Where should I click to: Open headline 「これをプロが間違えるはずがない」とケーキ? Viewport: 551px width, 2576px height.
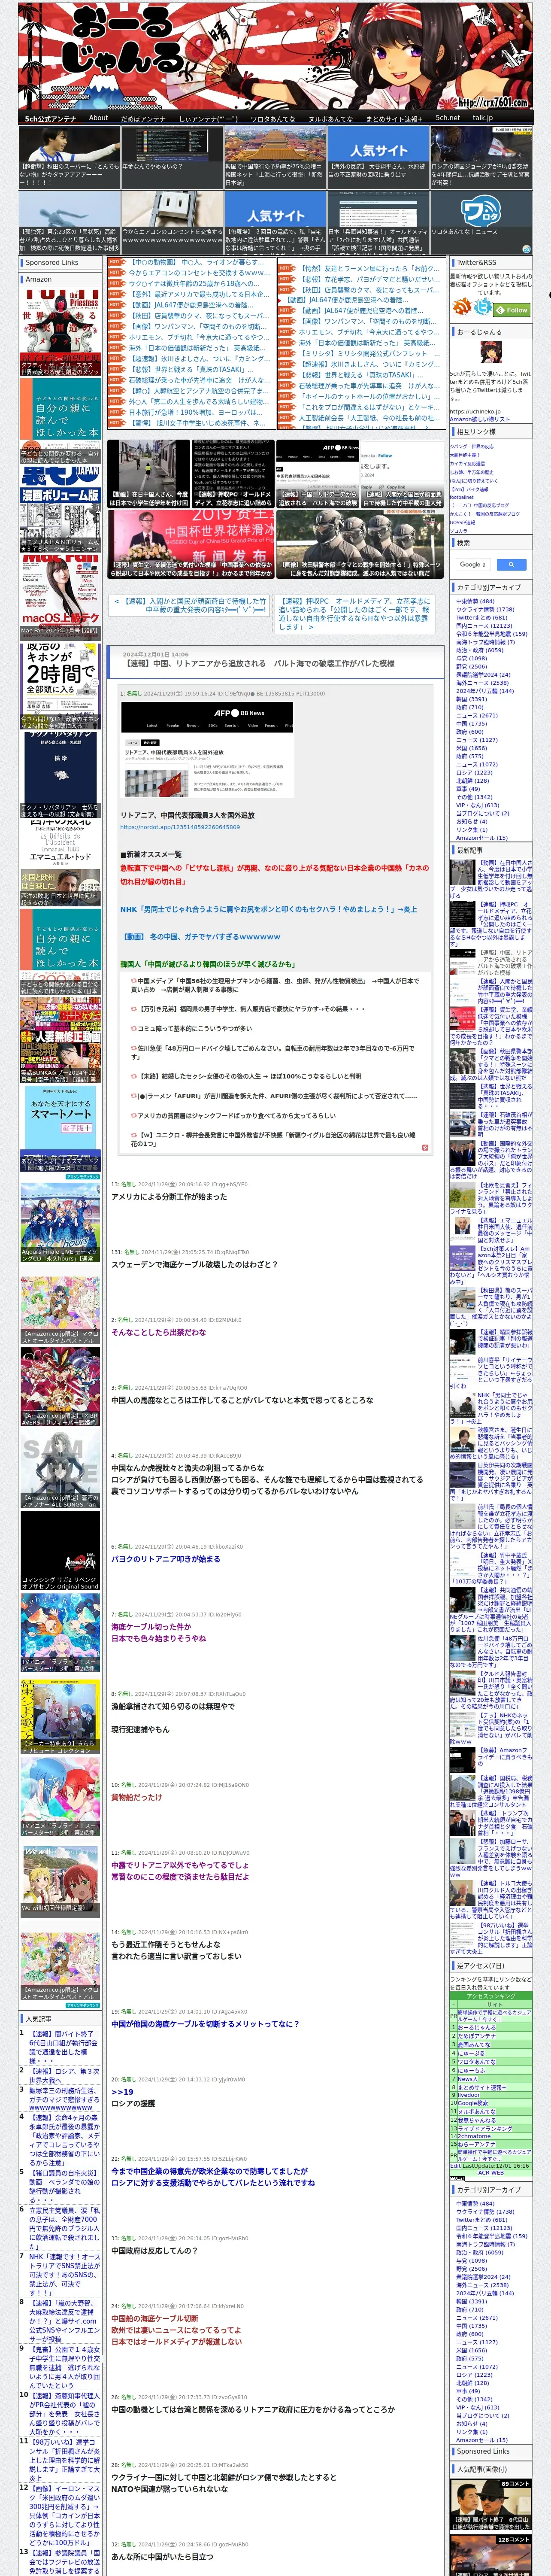pos(369,407)
